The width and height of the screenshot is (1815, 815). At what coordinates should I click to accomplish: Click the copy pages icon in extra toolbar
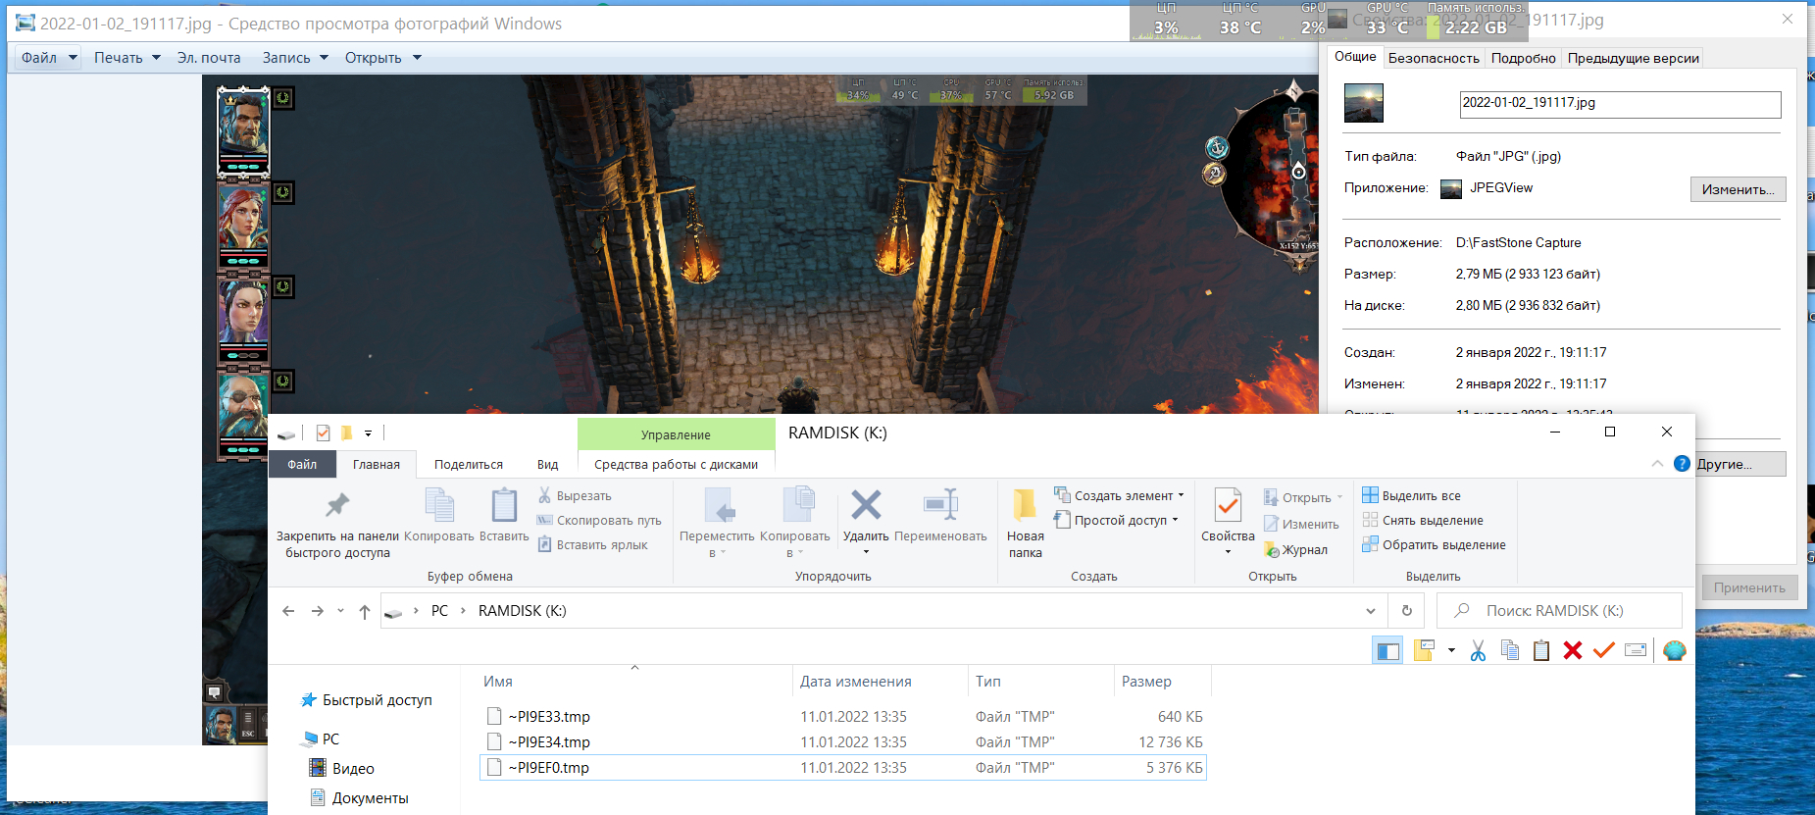(x=1510, y=650)
